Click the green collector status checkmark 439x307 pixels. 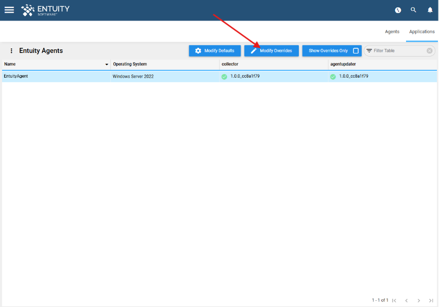tap(224, 77)
